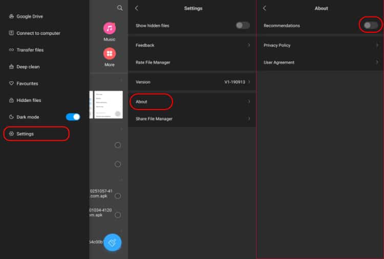The height and width of the screenshot is (259, 384).
Task: Open Privacy Policy via its chevron
Action: point(377,45)
